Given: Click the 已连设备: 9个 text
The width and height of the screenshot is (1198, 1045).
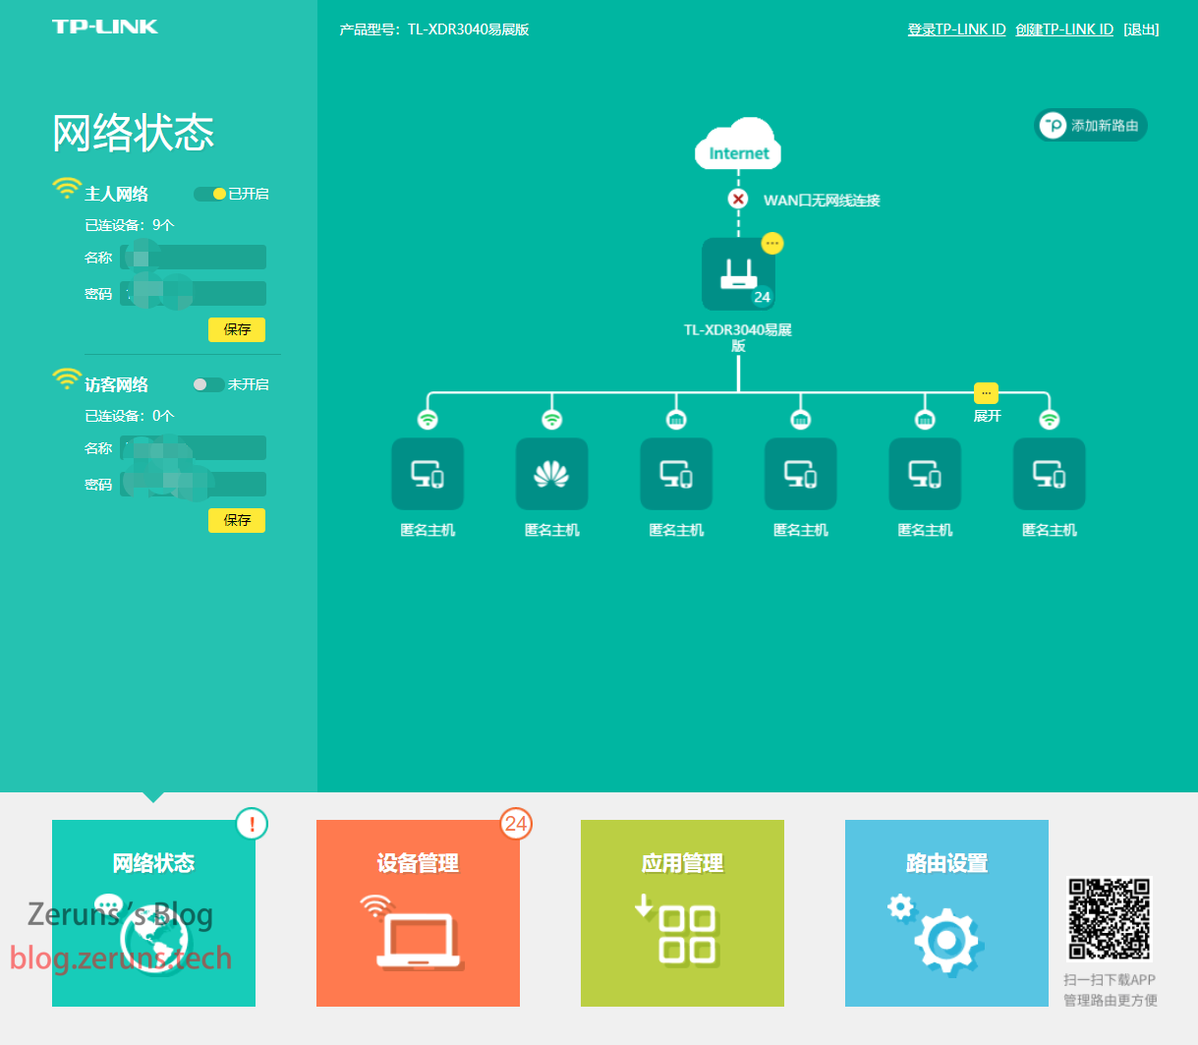Looking at the screenshot, I should [x=129, y=225].
